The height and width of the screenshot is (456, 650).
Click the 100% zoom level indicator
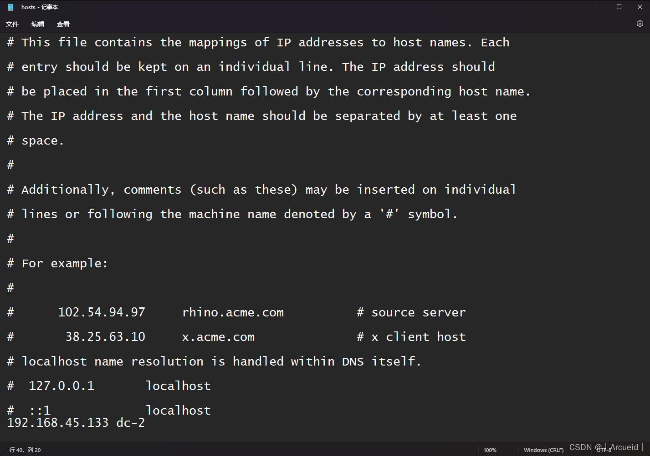point(490,450)
